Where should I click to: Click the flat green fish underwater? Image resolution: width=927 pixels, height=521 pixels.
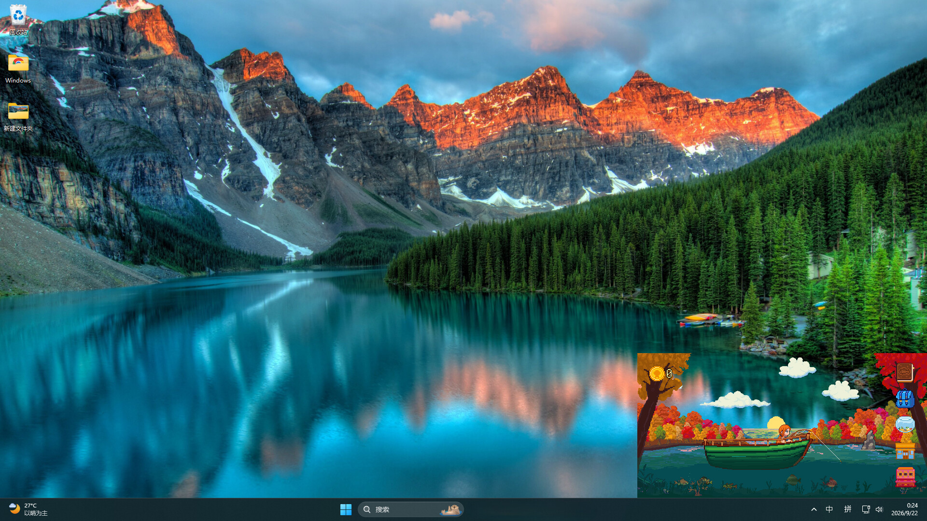pyautogui.click(x=793, y=479)
